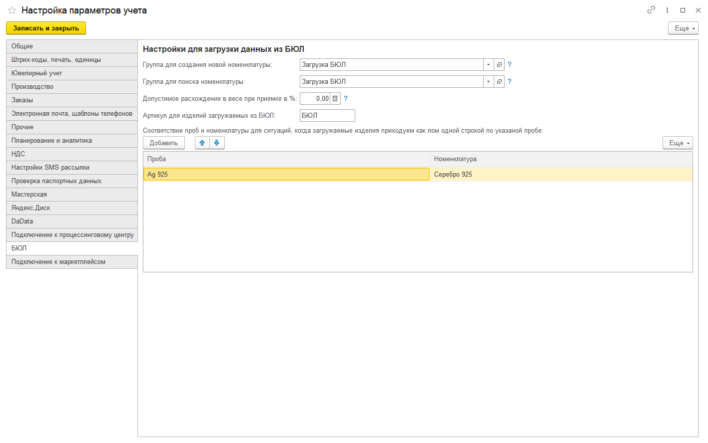Click the Артикул field containing БЮЛ
This screenshot has width=708, height=443.
[x=327, y=116]
